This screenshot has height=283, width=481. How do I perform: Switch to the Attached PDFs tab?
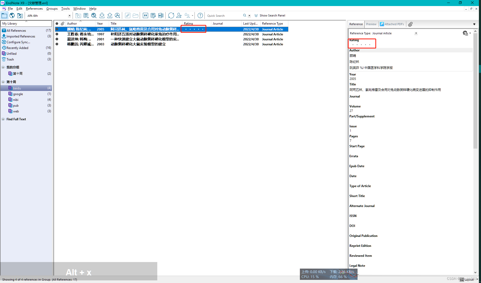point(392,24)
